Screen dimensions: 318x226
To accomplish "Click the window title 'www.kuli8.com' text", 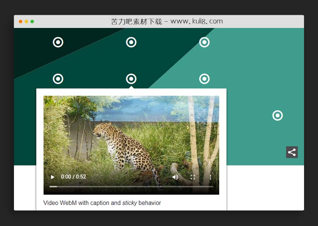I will point(196,21).
